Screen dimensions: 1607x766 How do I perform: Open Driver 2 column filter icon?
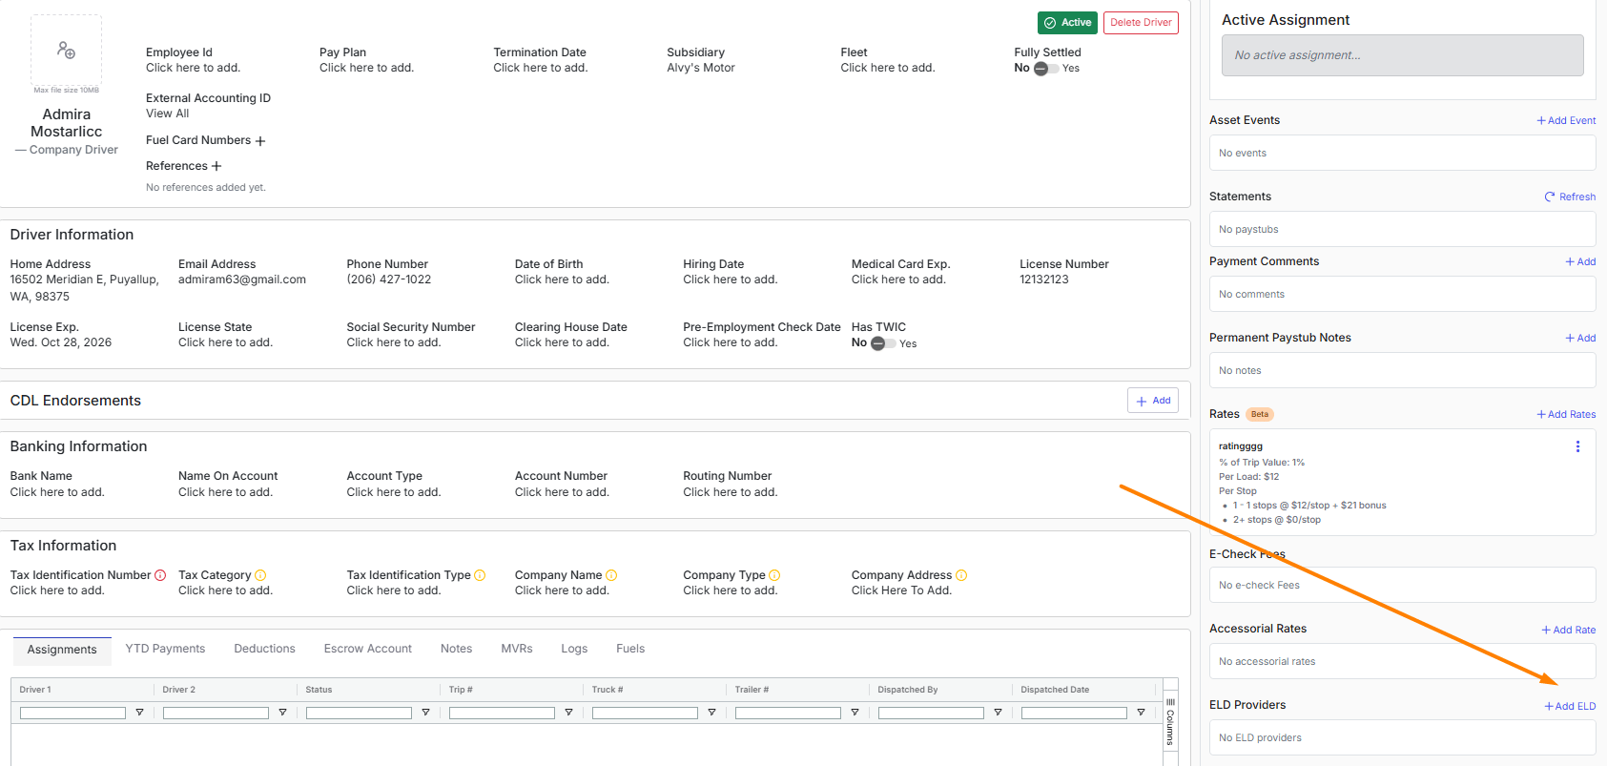[x=282, y=713]
